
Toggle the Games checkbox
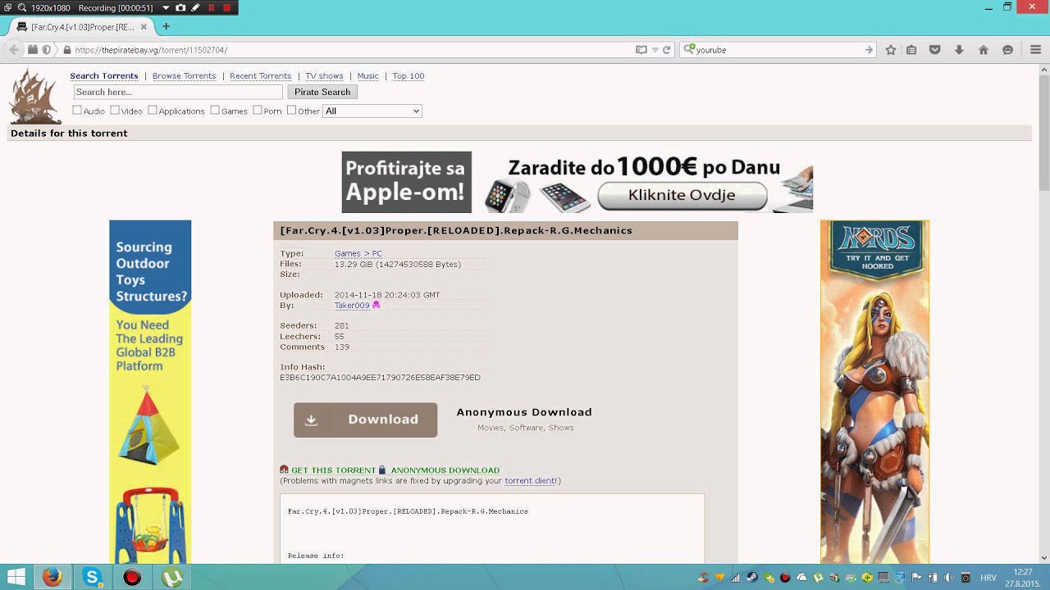(215, 110)
